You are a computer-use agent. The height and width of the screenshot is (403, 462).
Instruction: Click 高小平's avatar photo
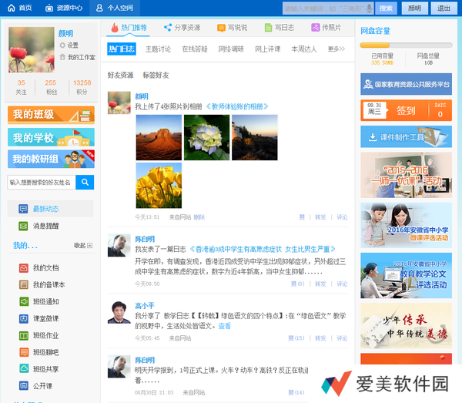(119, 312)
